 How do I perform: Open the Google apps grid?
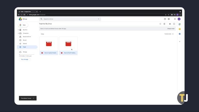point(175,19)
